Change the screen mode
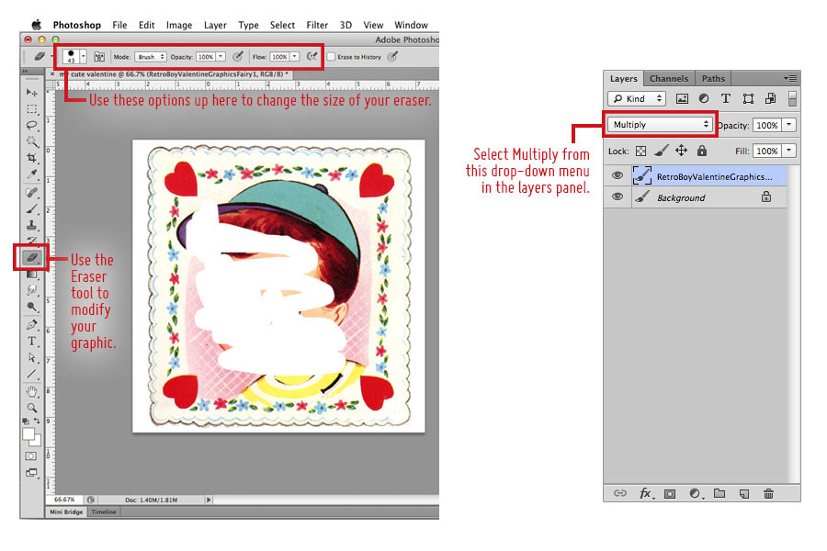 pyautogui.click(x=31, y=473)
